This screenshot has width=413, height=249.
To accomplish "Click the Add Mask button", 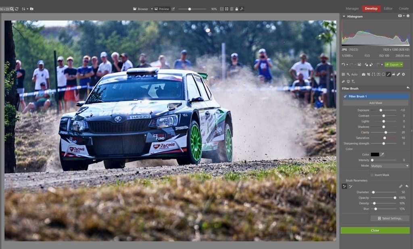I will (x=375, y=103).
